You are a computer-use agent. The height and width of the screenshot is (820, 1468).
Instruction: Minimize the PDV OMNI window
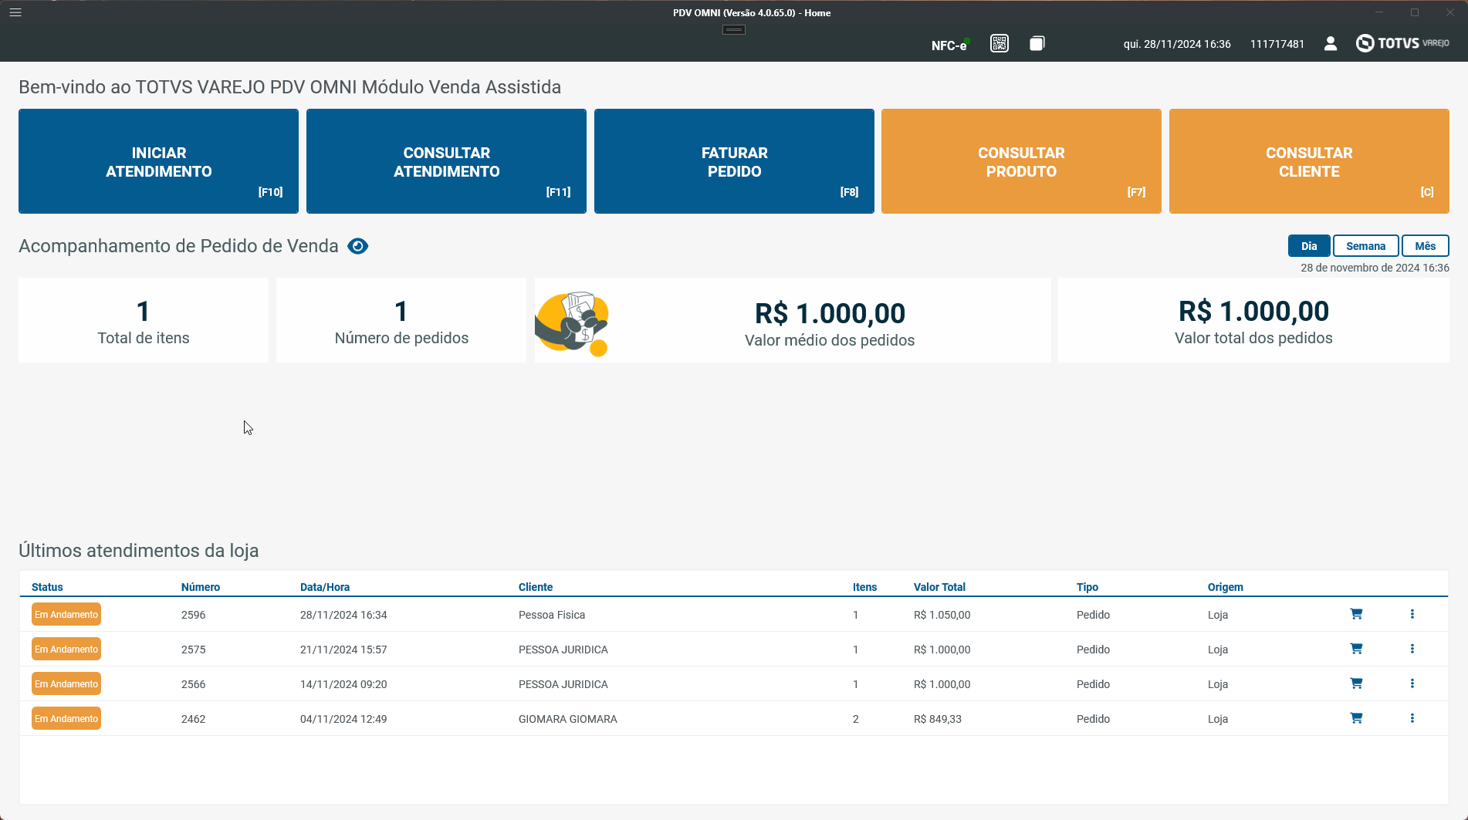1379,12
